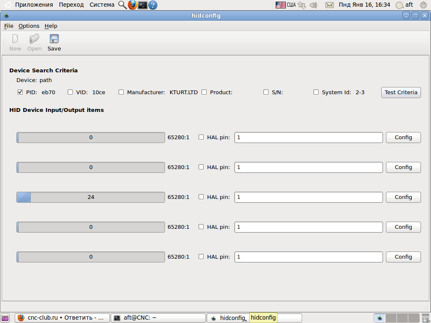Switch to the first workspace in the switcher

tap(380, 318)
